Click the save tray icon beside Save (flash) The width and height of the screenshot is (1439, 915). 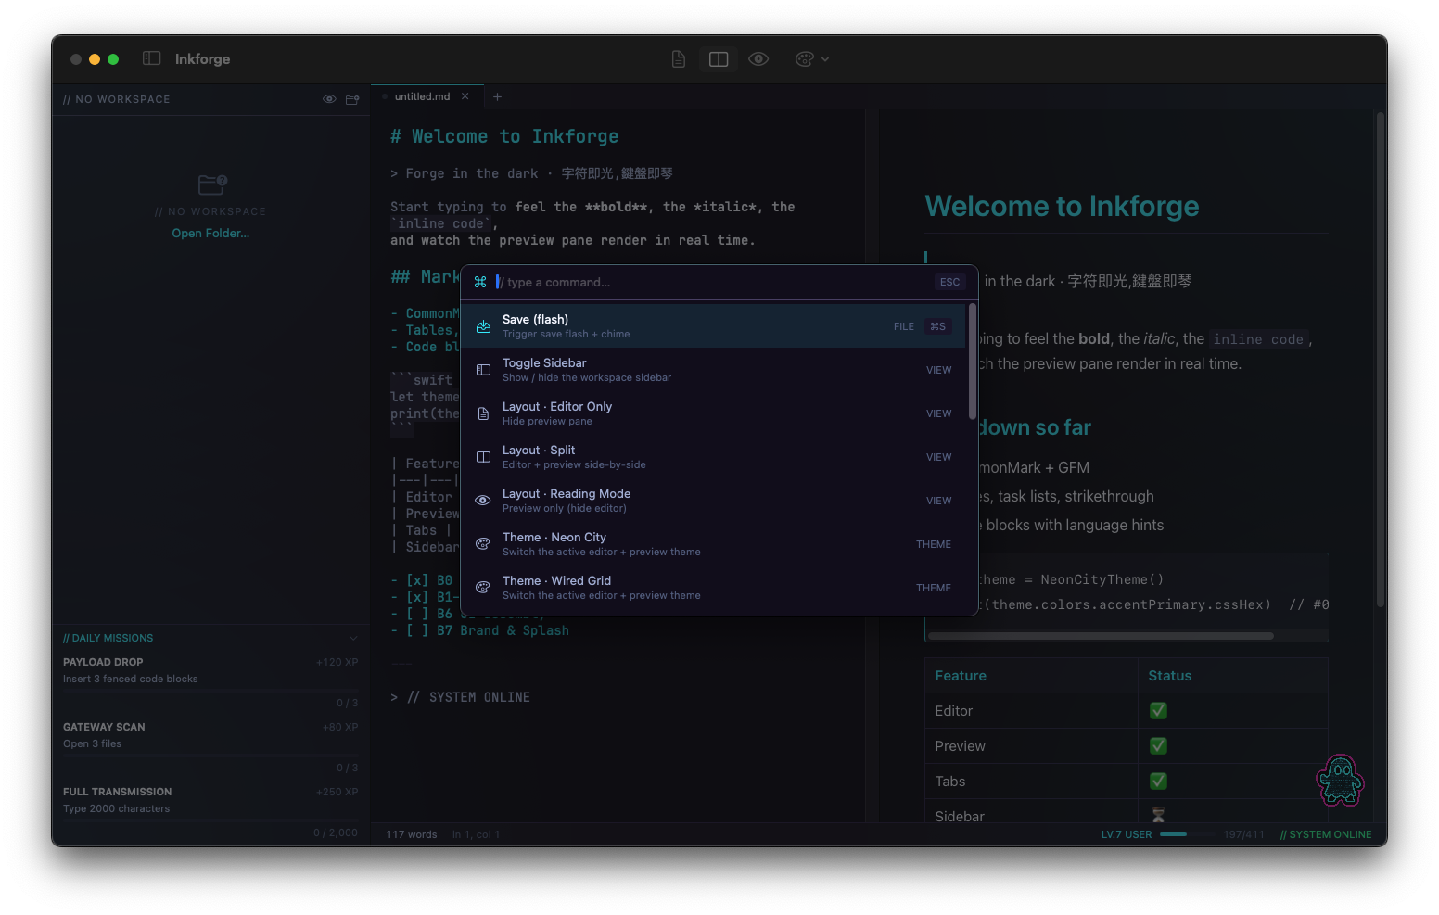483,326
